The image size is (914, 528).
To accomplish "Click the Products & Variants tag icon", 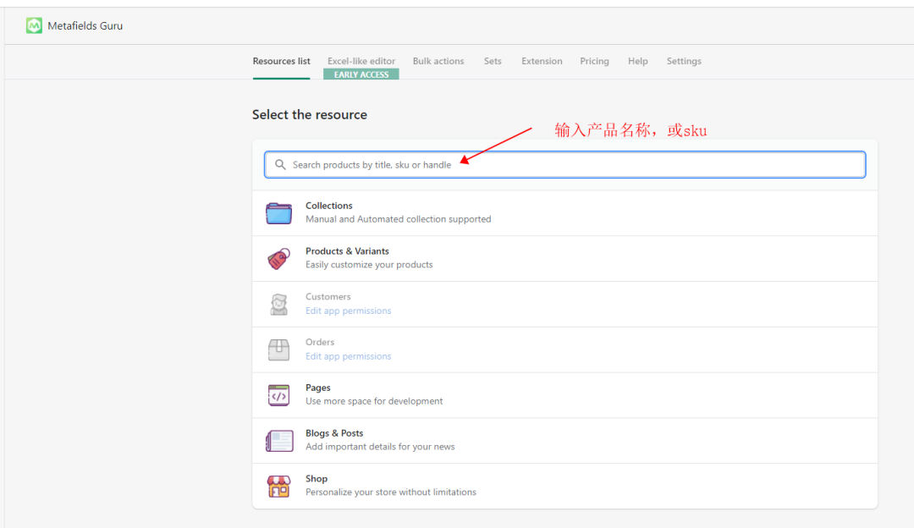I will (278, 259).
